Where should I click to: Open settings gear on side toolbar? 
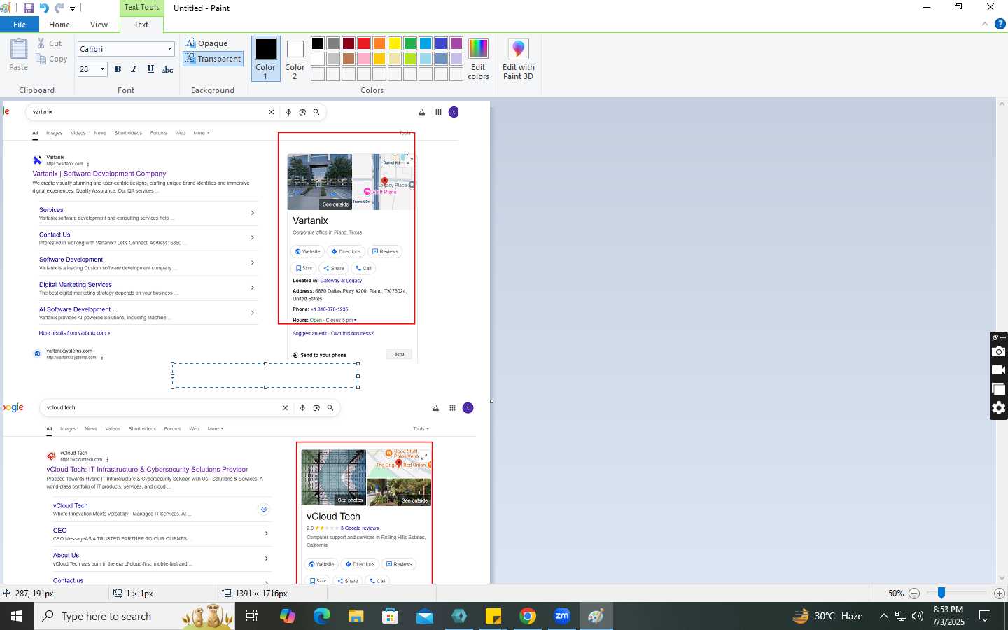click(x=999, y=408)
